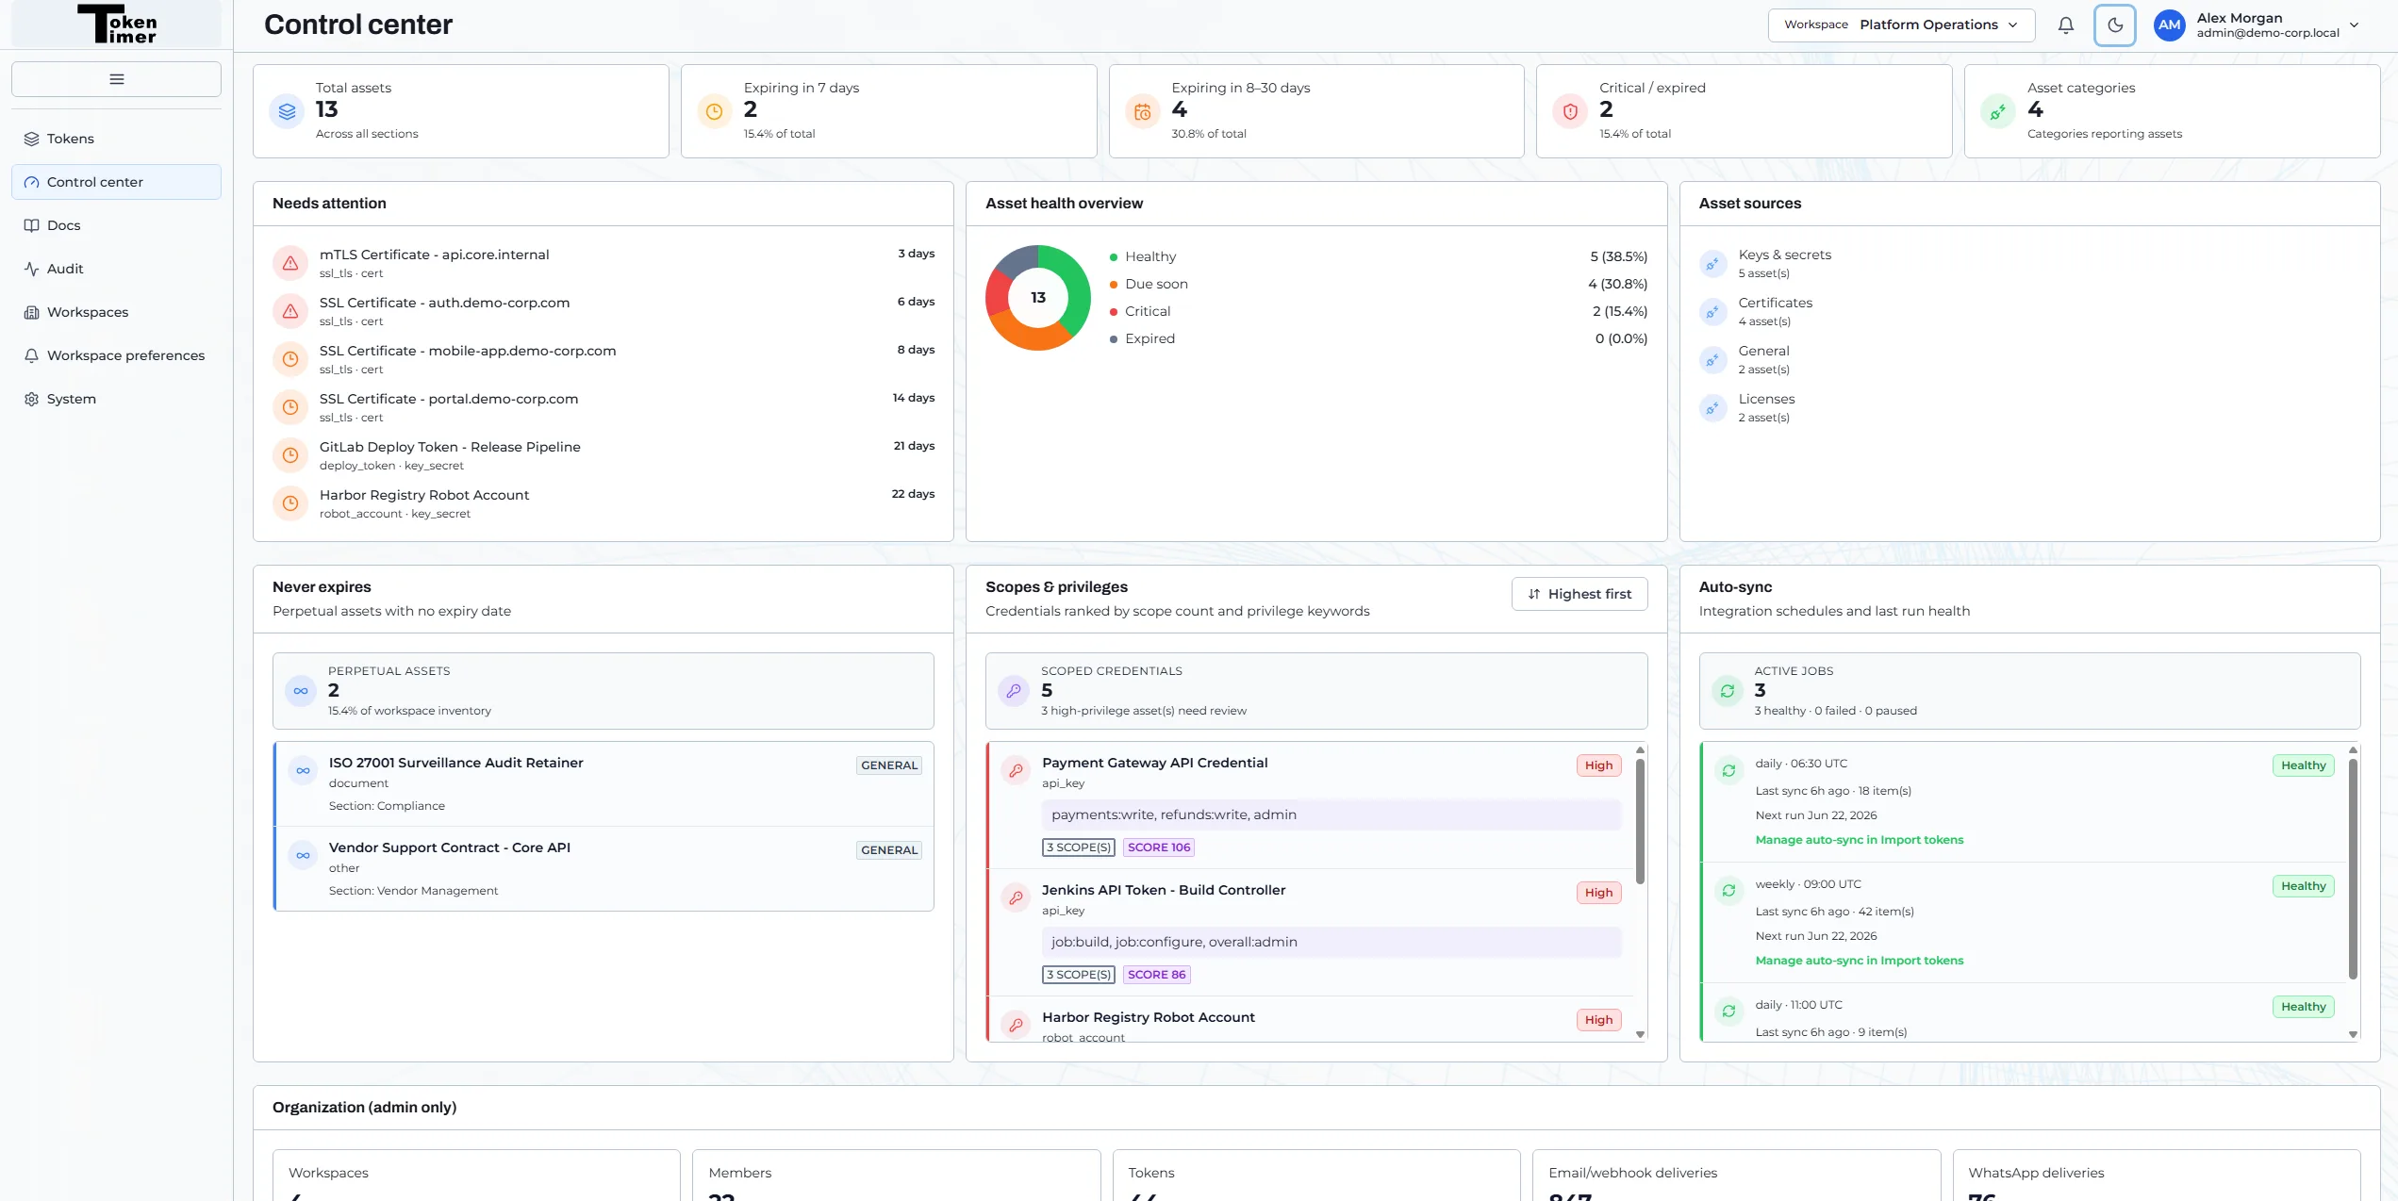The image size is (2398, 1201).
Task: Click the Critical / expired shield icon
Action: [1570, 111]
